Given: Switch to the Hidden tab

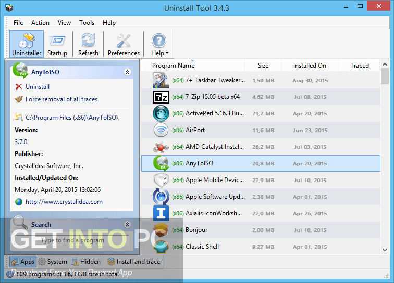Looking at the screenshot, I should click(85, 262).
